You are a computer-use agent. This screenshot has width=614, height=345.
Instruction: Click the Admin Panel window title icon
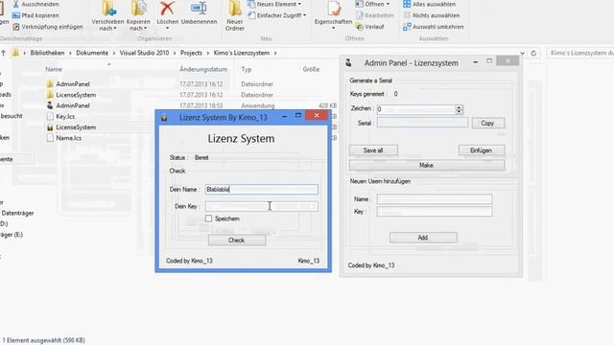point(348,62)
